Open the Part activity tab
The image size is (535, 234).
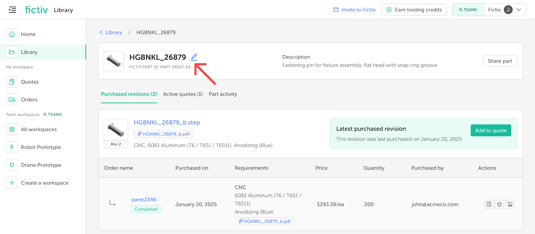[x=223, y=94]
